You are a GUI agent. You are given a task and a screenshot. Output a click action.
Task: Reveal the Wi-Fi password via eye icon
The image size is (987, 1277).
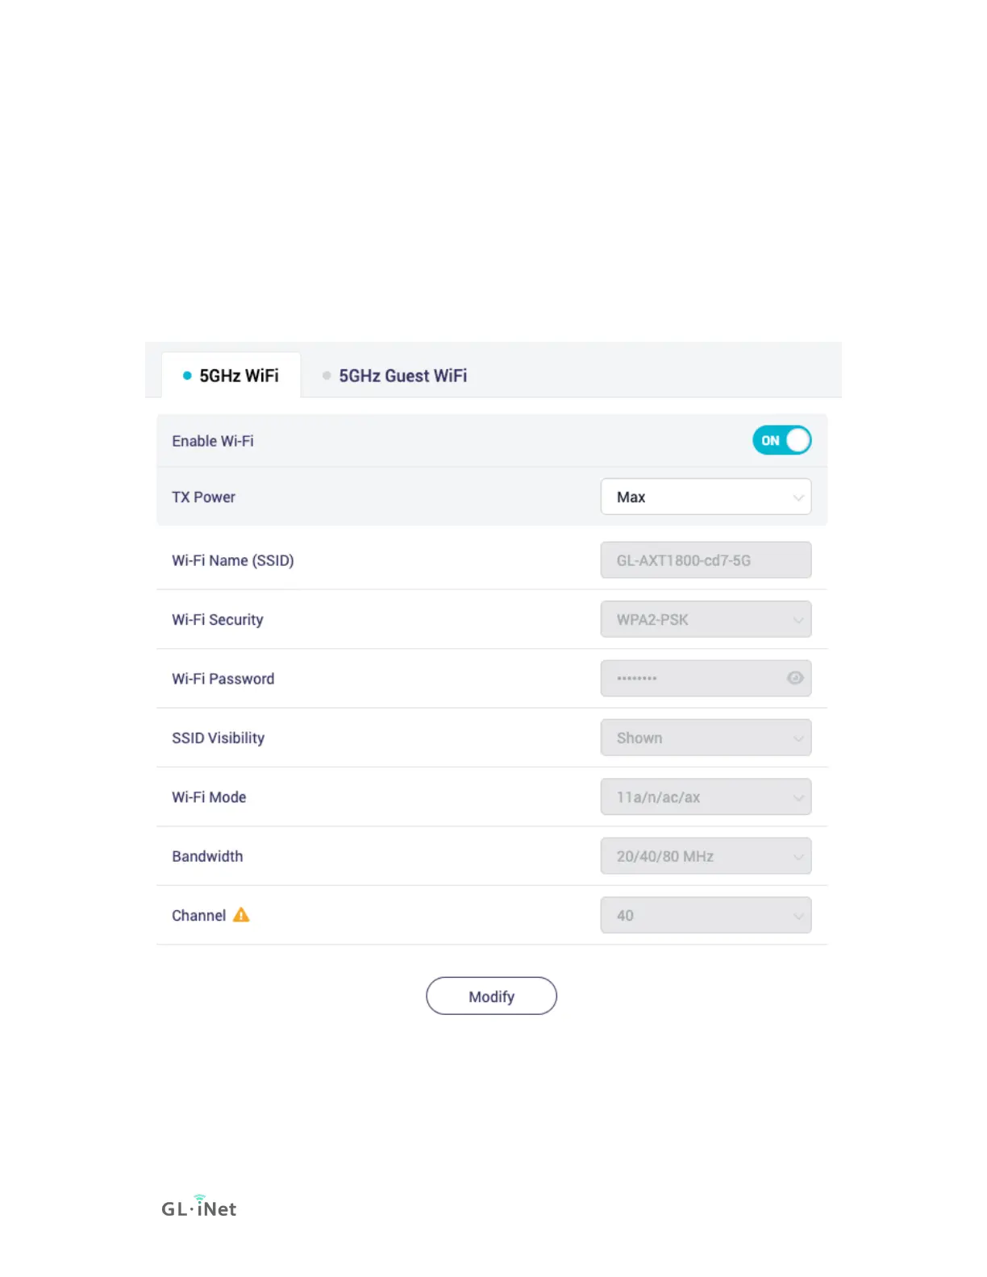pos(795,678)
